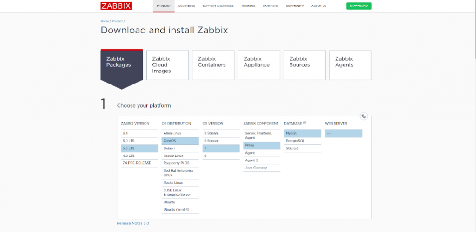Go to the Product breadcrumb link
The image size is (476, 232).
tap(117, 21)
